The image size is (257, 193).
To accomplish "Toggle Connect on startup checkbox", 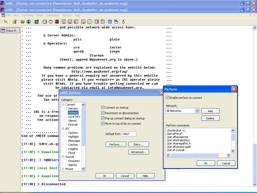I will point(103,108).
